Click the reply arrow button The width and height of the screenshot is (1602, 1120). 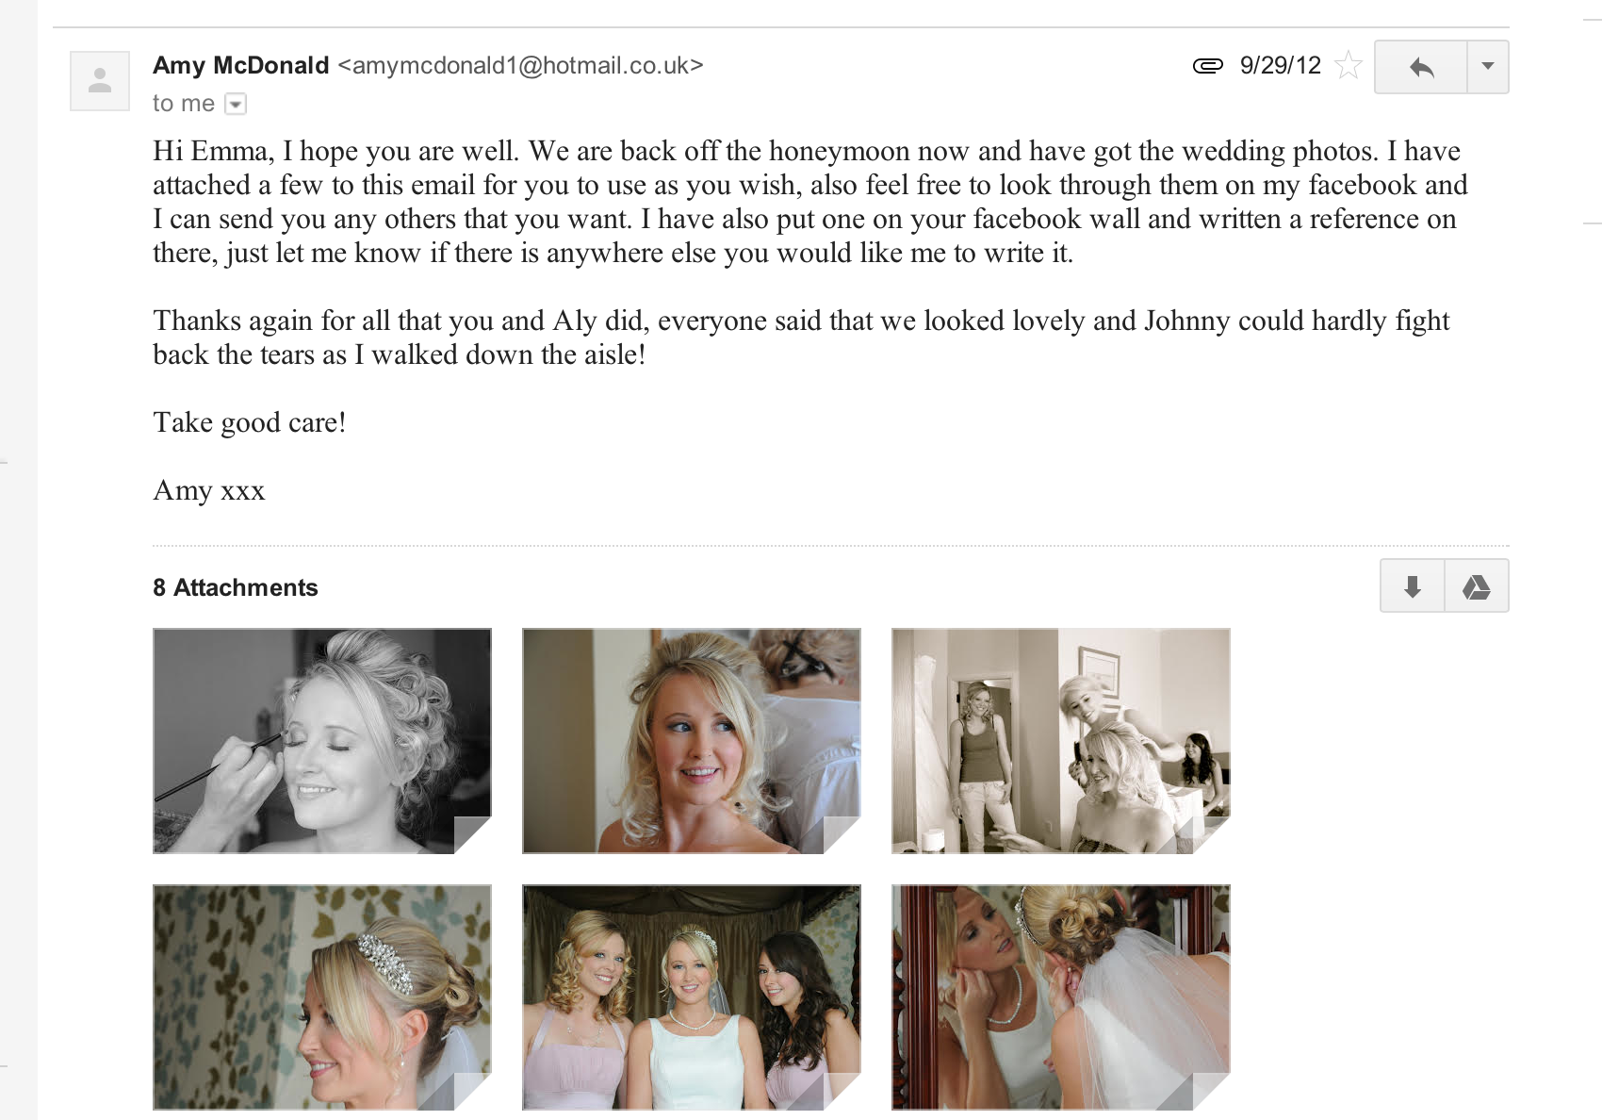1421,67
